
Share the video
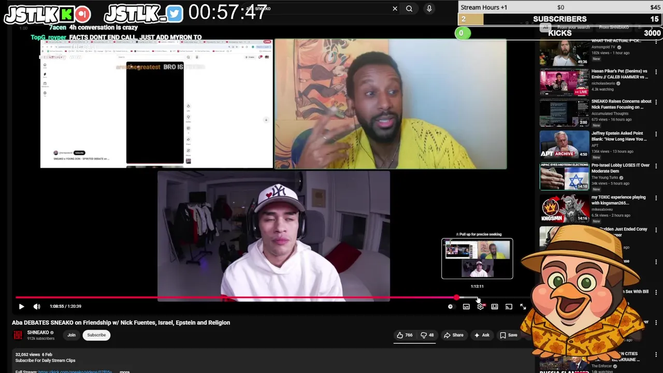point(454,335)
